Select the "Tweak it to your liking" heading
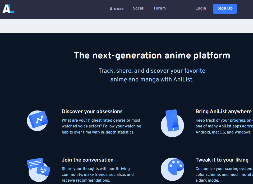The width and height of the screenshot is (253, 184). [x=222, y=160]
